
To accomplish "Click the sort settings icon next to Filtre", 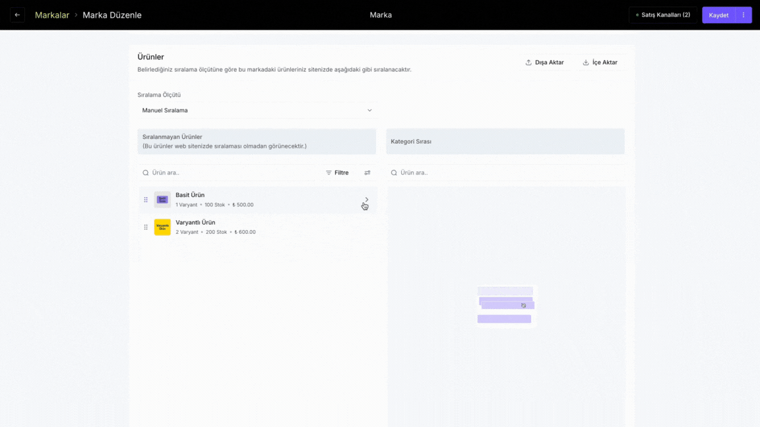I will 367,173.
